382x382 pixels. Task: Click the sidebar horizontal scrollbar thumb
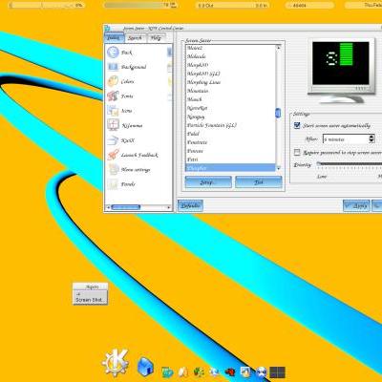click(126, 207)
